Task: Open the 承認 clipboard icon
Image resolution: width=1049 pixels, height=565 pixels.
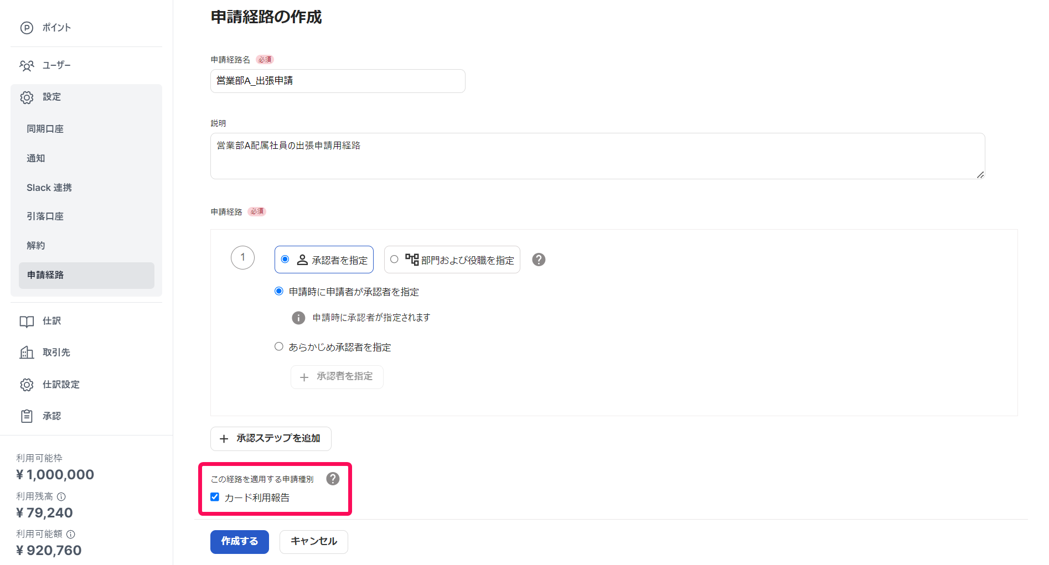Action: pos(27,416)
